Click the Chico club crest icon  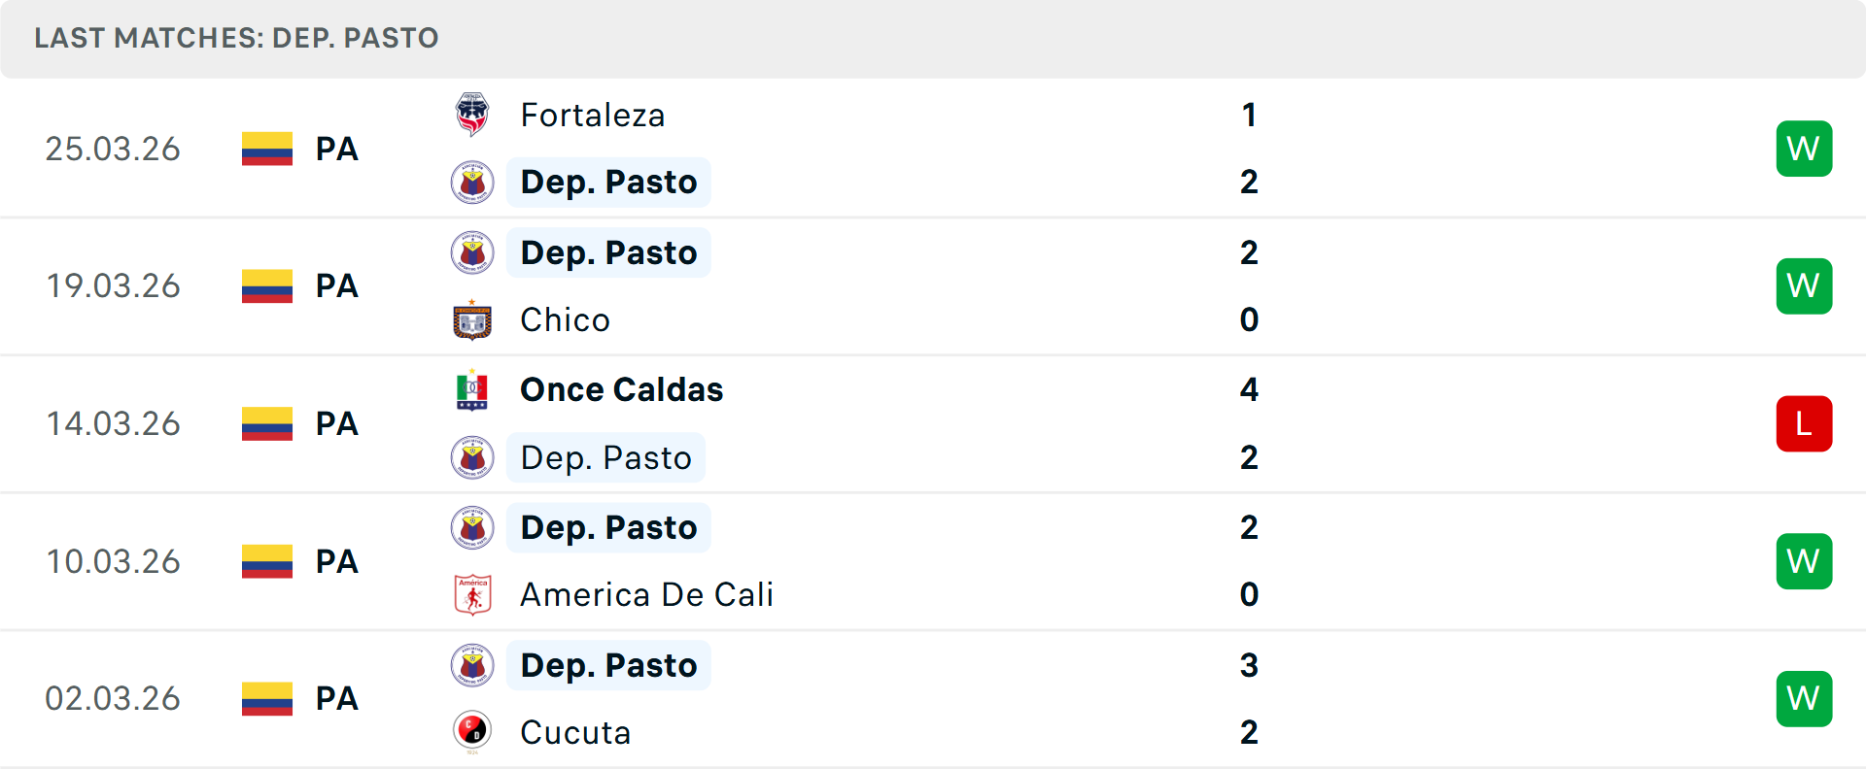(x=472, y=320)
